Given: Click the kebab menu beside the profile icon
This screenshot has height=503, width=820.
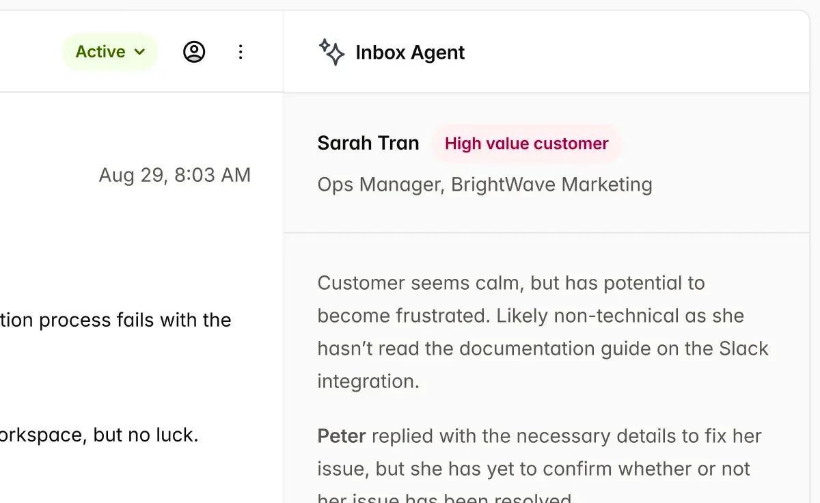Looking at the screenshot, I should point(241,51).
